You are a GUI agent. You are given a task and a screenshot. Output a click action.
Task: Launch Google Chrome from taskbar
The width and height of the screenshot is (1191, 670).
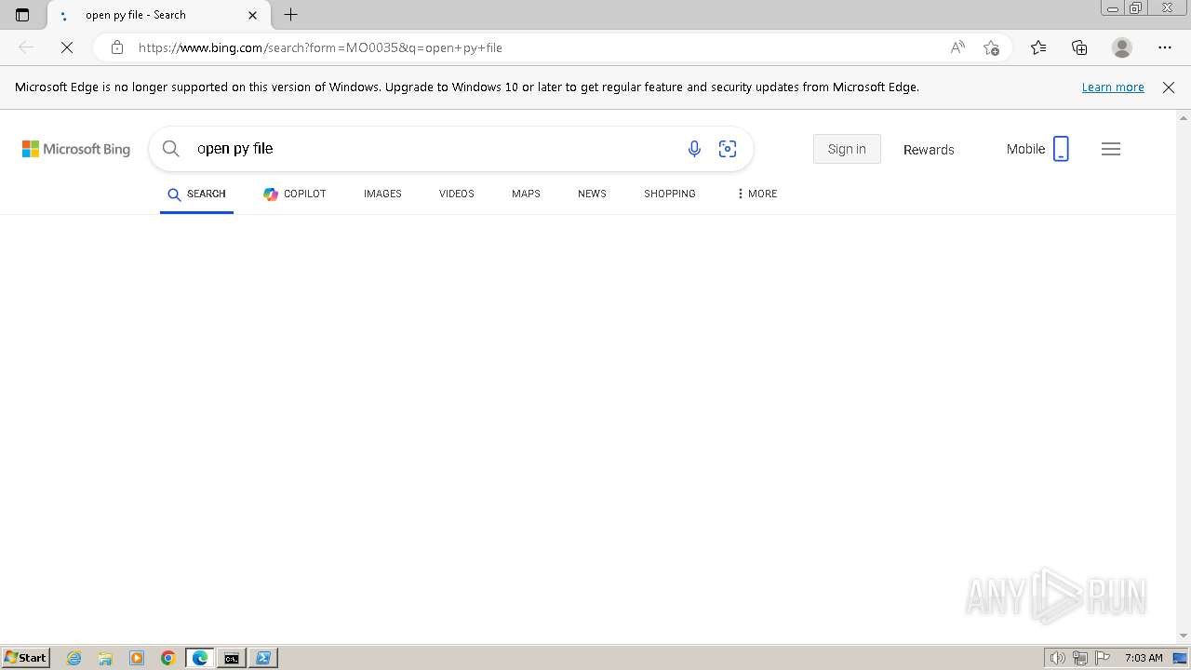[168, 658]
